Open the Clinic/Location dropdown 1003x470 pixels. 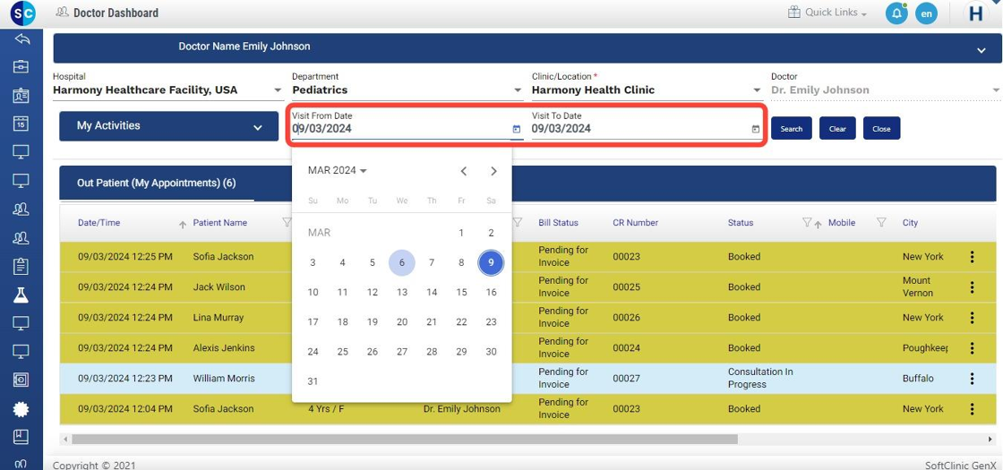(647, 90)
